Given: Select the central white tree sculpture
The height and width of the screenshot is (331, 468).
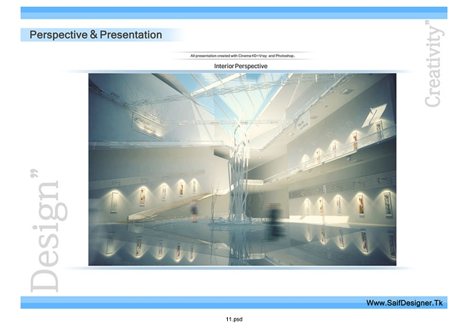Looking at the screenshot, I should click(x=239, y=173).
